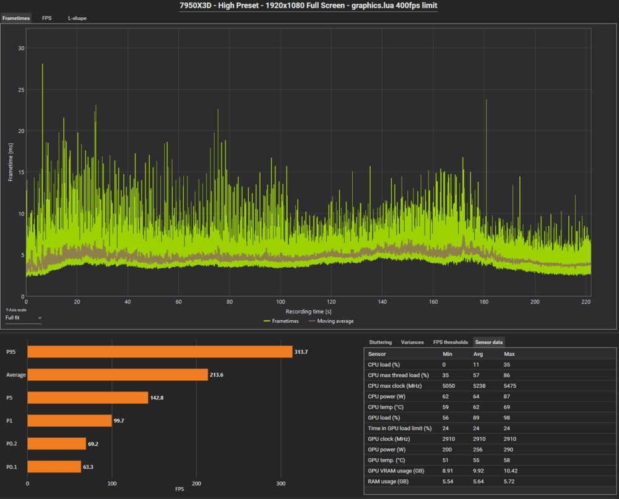Select the Frametimes tab
This screenshot has height=499, width=619.
coord(16,18)
